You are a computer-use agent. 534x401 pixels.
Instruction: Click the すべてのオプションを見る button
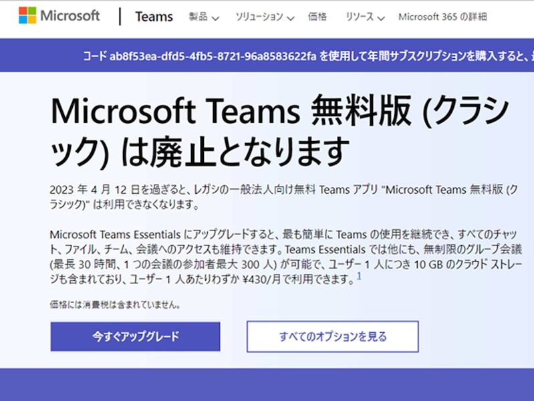[332, 336]
